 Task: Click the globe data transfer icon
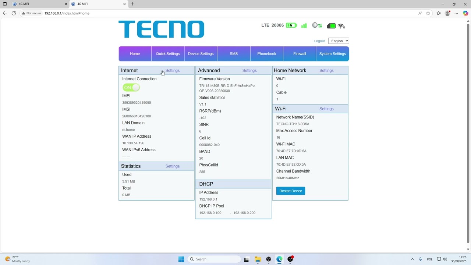317,25
